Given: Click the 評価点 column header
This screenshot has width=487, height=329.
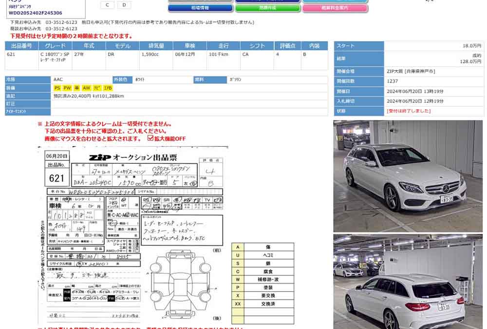Looking at the screenshot, I should (x=288, y=46).
